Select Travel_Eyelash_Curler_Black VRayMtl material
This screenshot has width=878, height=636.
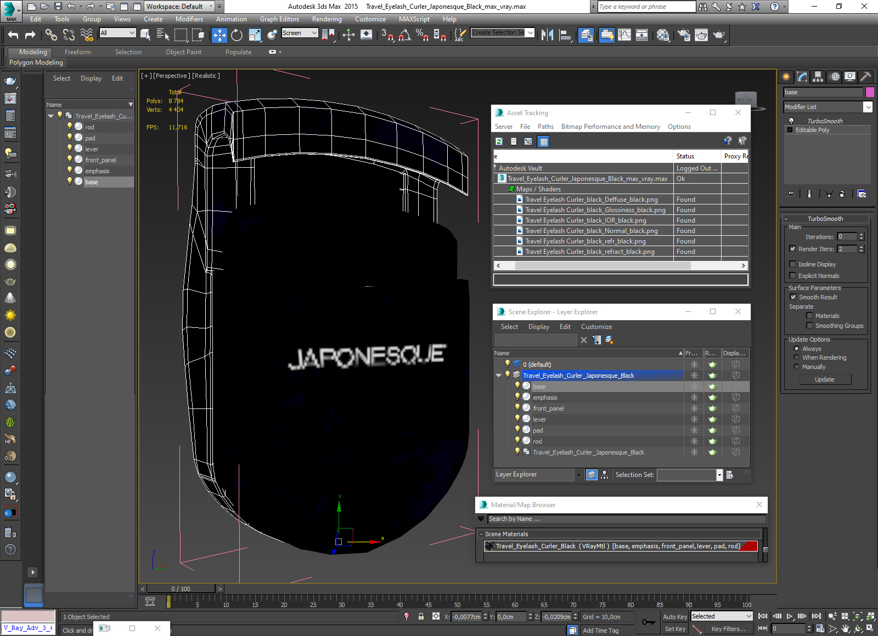click(x=620, y=546)
